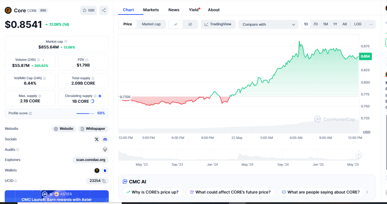Click the Total supply info icon
387x204 pixels.
point(93,78)
